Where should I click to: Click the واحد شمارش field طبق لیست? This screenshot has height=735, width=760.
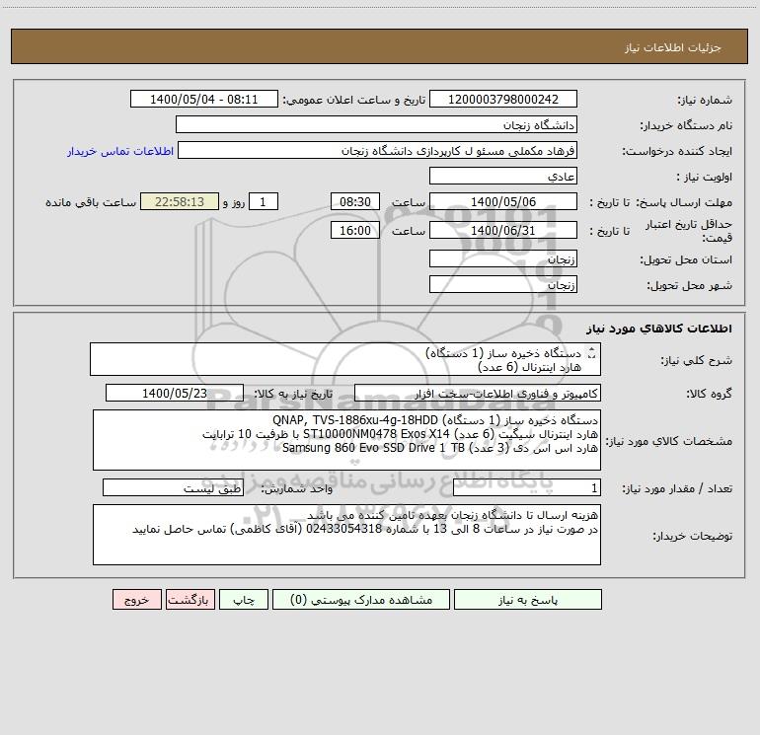pyautogui.click(x=173, y=488)
